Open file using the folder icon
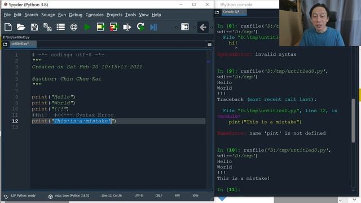 (x=21, y=27)
